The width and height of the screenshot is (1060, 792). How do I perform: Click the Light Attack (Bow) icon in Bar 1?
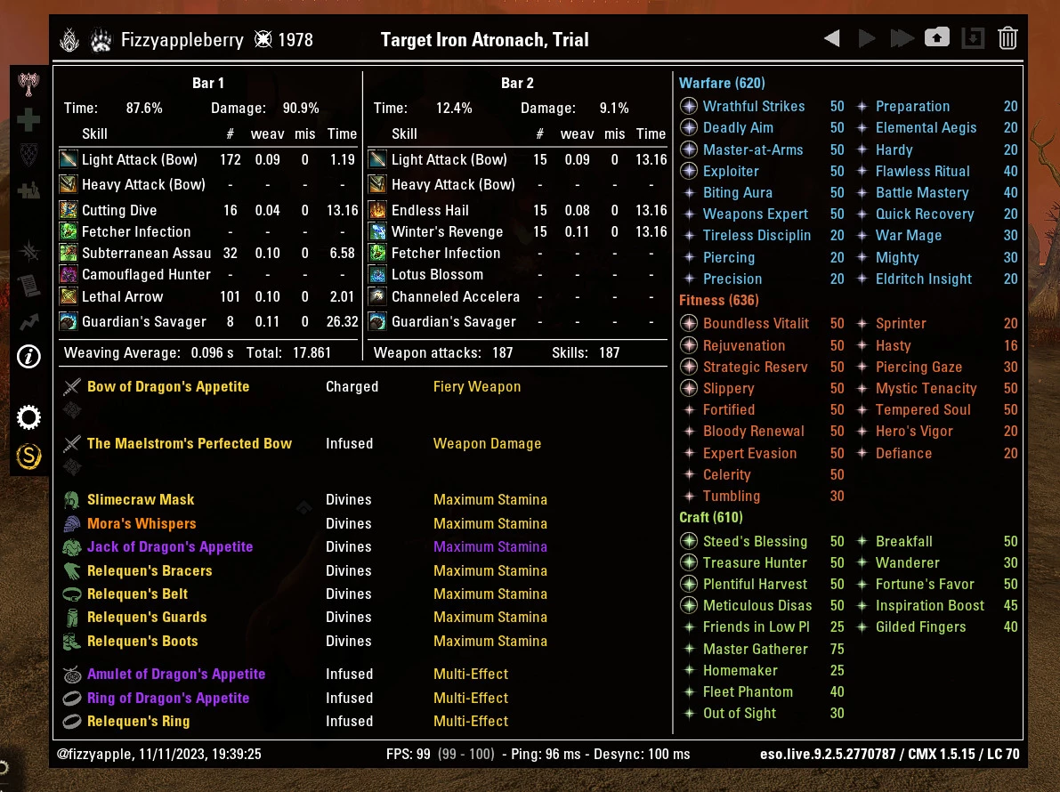pyautogui.click(x=69, y=159)
